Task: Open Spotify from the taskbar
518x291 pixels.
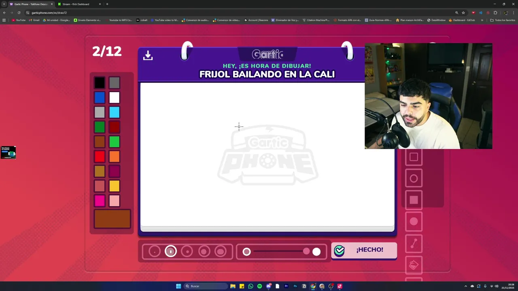Action: (259, 286)
